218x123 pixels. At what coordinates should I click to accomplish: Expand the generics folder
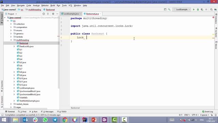click(x=11, y=33)
